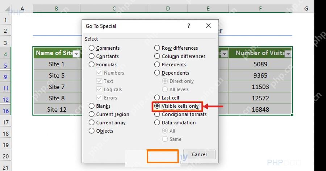Select column B header

[x=57, y=9]
